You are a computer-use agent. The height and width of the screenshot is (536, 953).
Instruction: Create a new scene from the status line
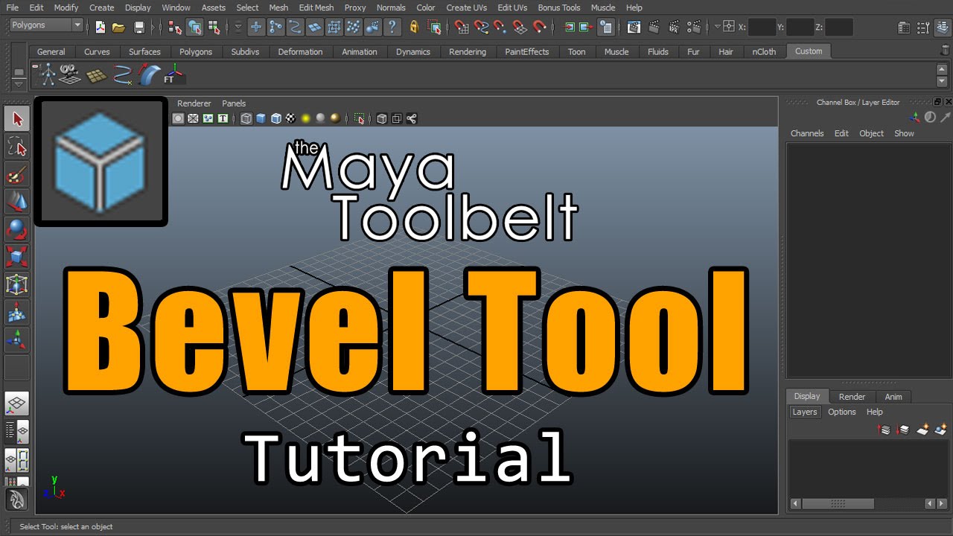(101, 28)
